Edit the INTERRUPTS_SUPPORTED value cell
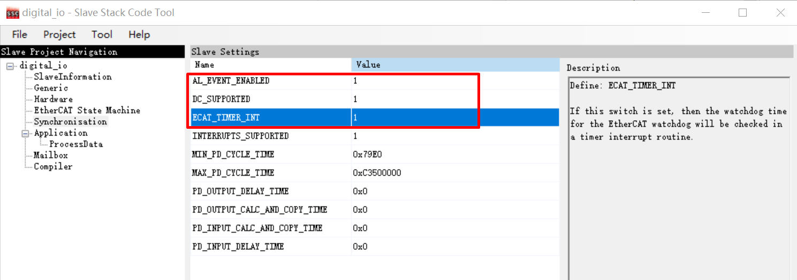This screenshot has height=280, width=797. pos(456,136)
